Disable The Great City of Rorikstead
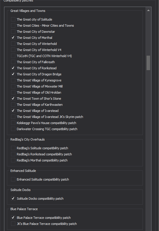Image resolution: width=159 pixels, height=231 pixels. [13, 68]
